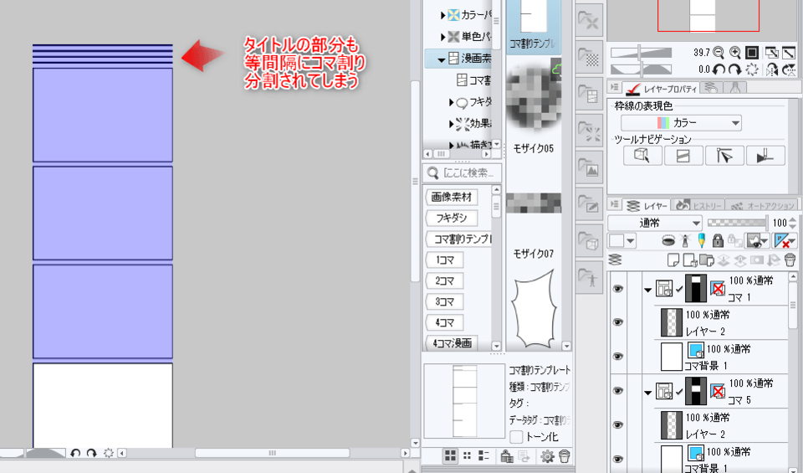Switch to the ヒストリー tab
The width and height of the screenshot is (803, 473).
[x=698, y=205]
